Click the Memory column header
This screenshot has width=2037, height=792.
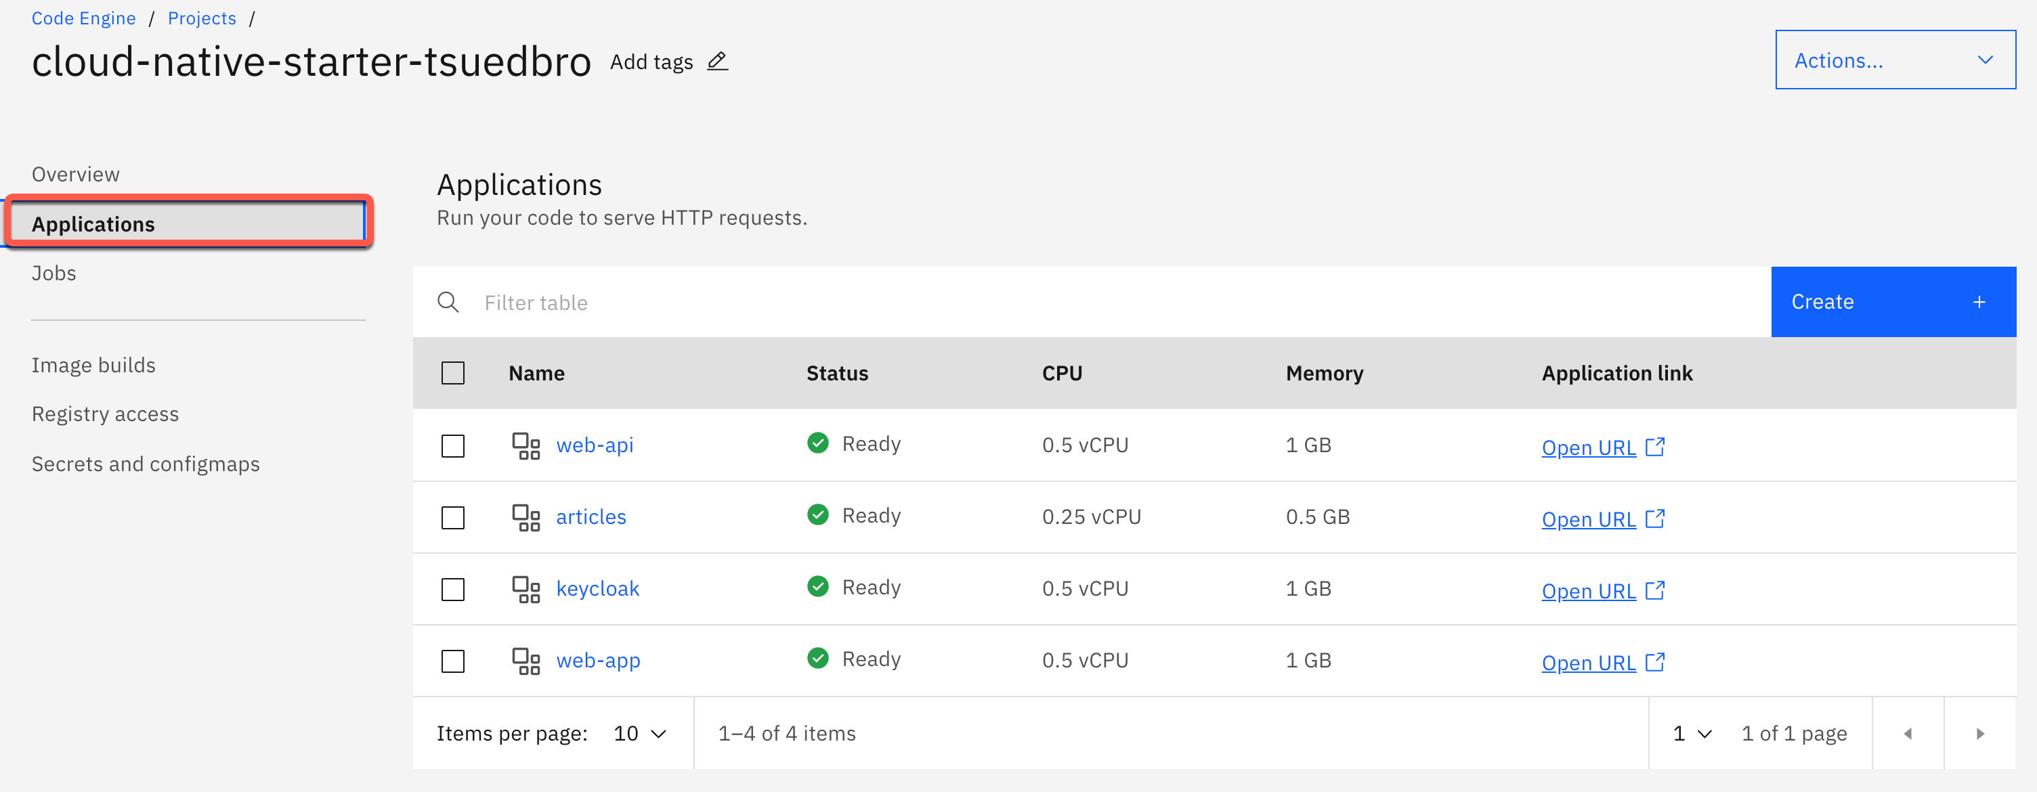1325,373
